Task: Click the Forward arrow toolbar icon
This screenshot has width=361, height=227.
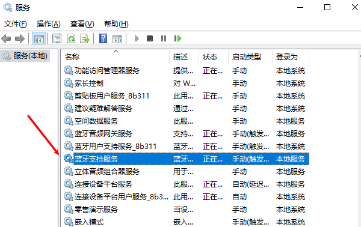Action: tap(20, 38)
